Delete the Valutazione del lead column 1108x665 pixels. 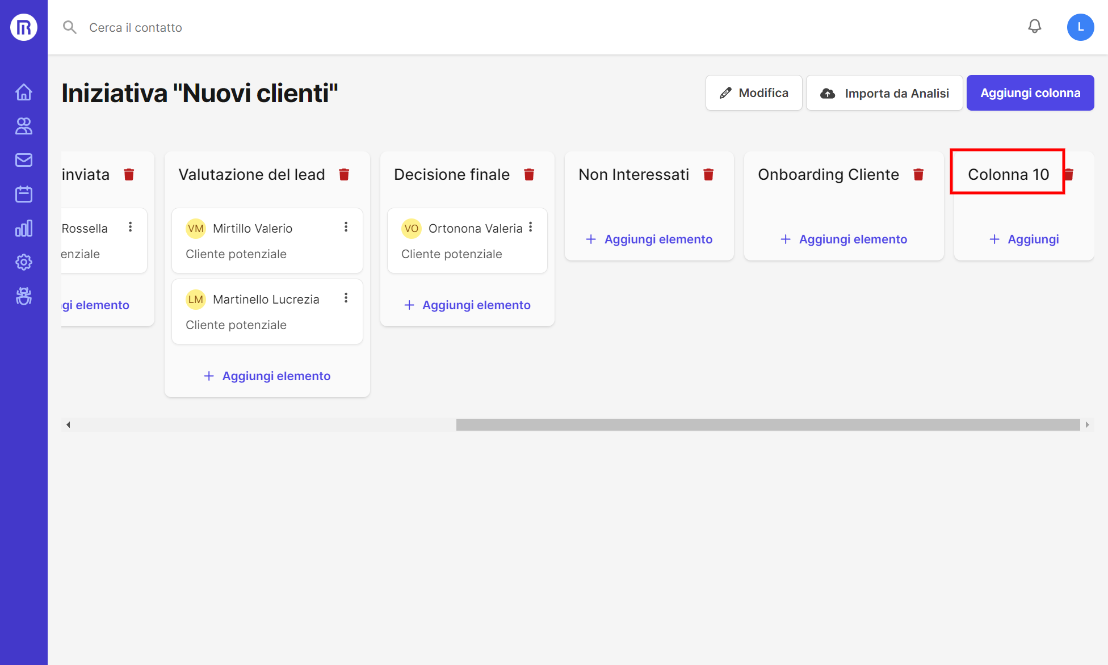[344, 175]
